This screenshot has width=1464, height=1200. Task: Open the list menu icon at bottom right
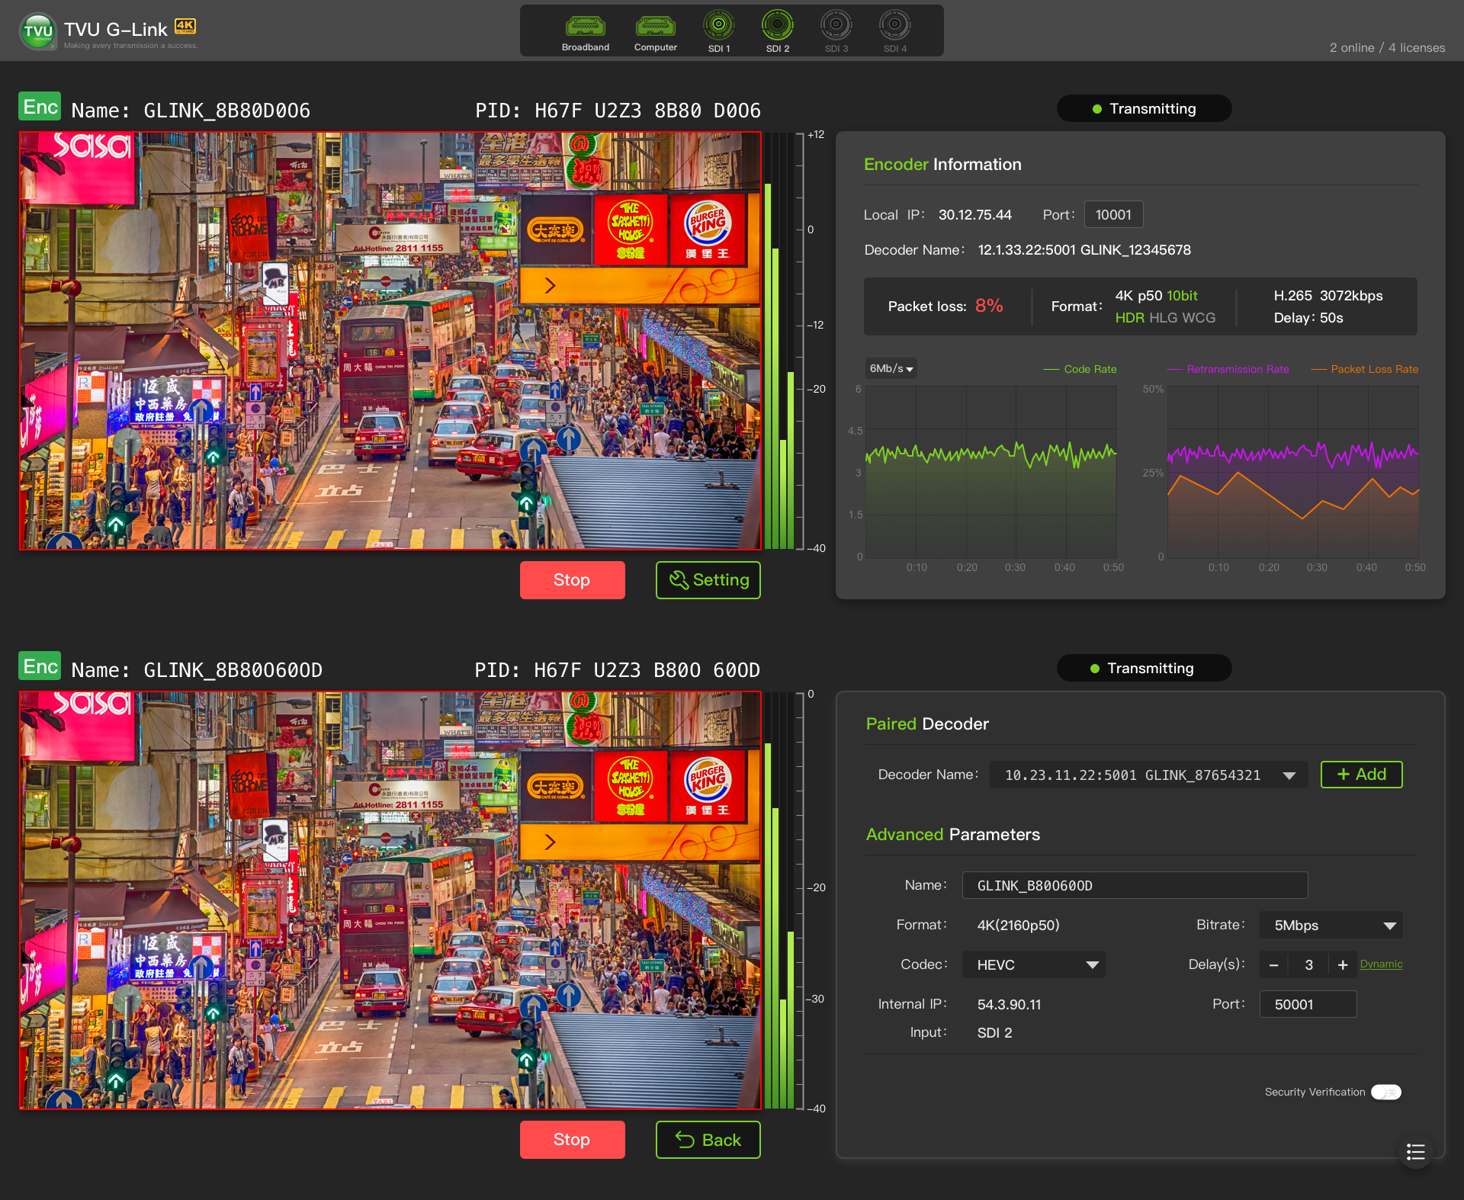coord(1415,1151)
